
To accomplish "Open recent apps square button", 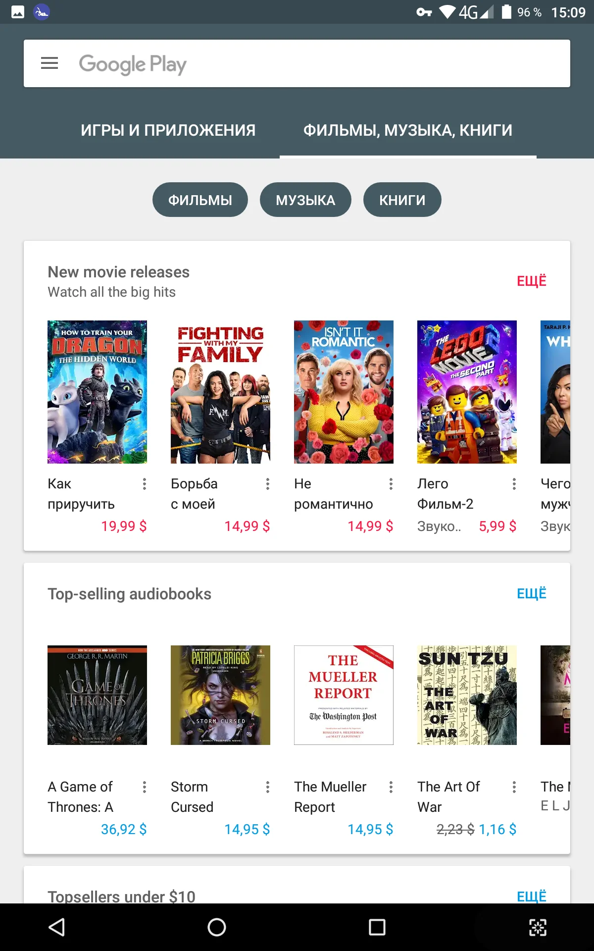I will coord(377,927).
